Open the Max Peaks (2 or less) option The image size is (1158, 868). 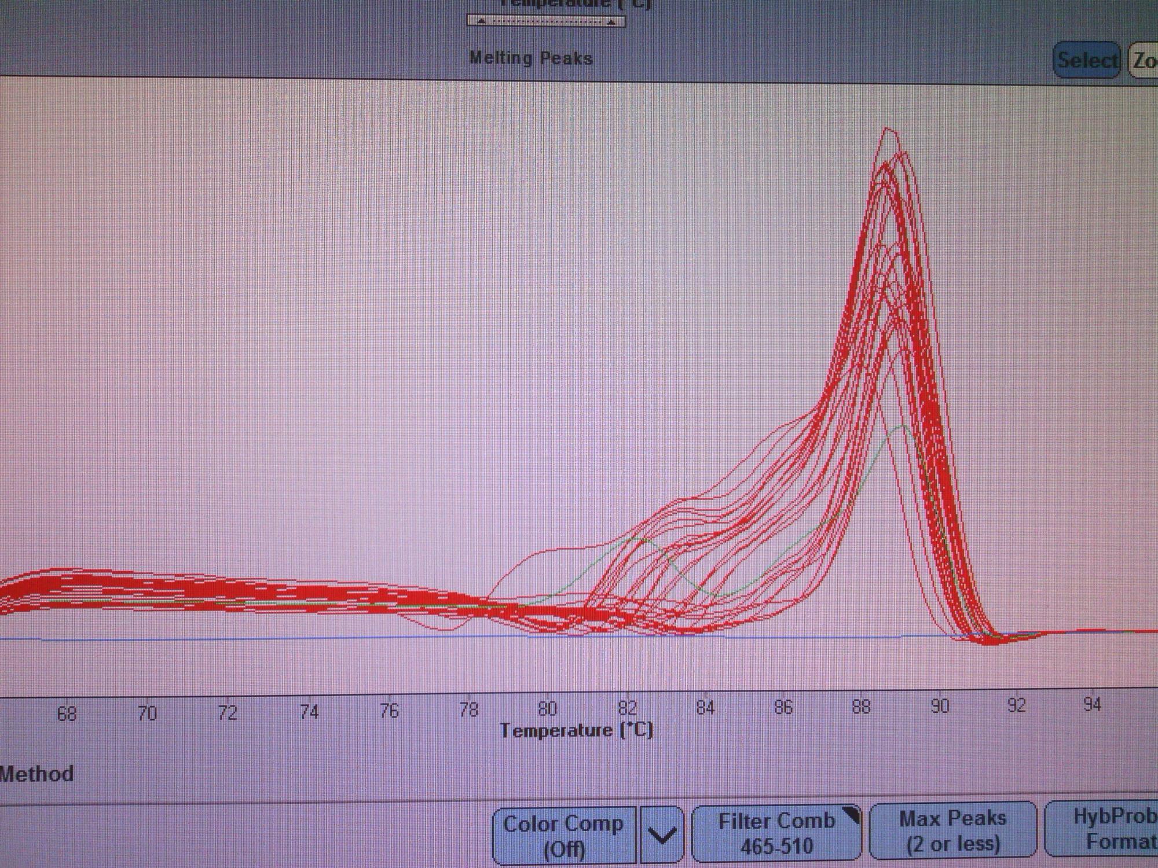[x=953, y=831]
